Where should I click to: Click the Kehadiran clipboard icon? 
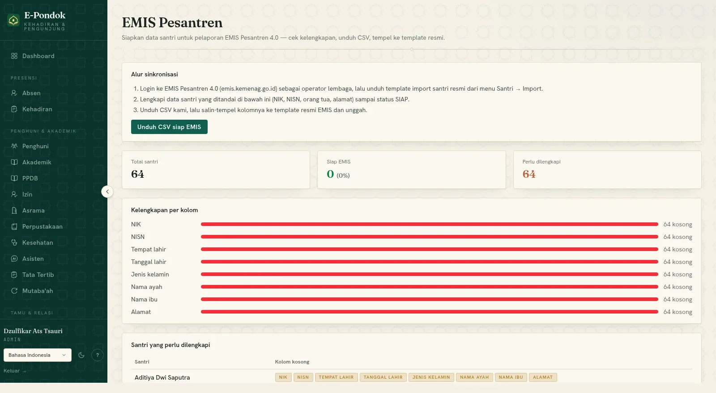click(14, 109)
